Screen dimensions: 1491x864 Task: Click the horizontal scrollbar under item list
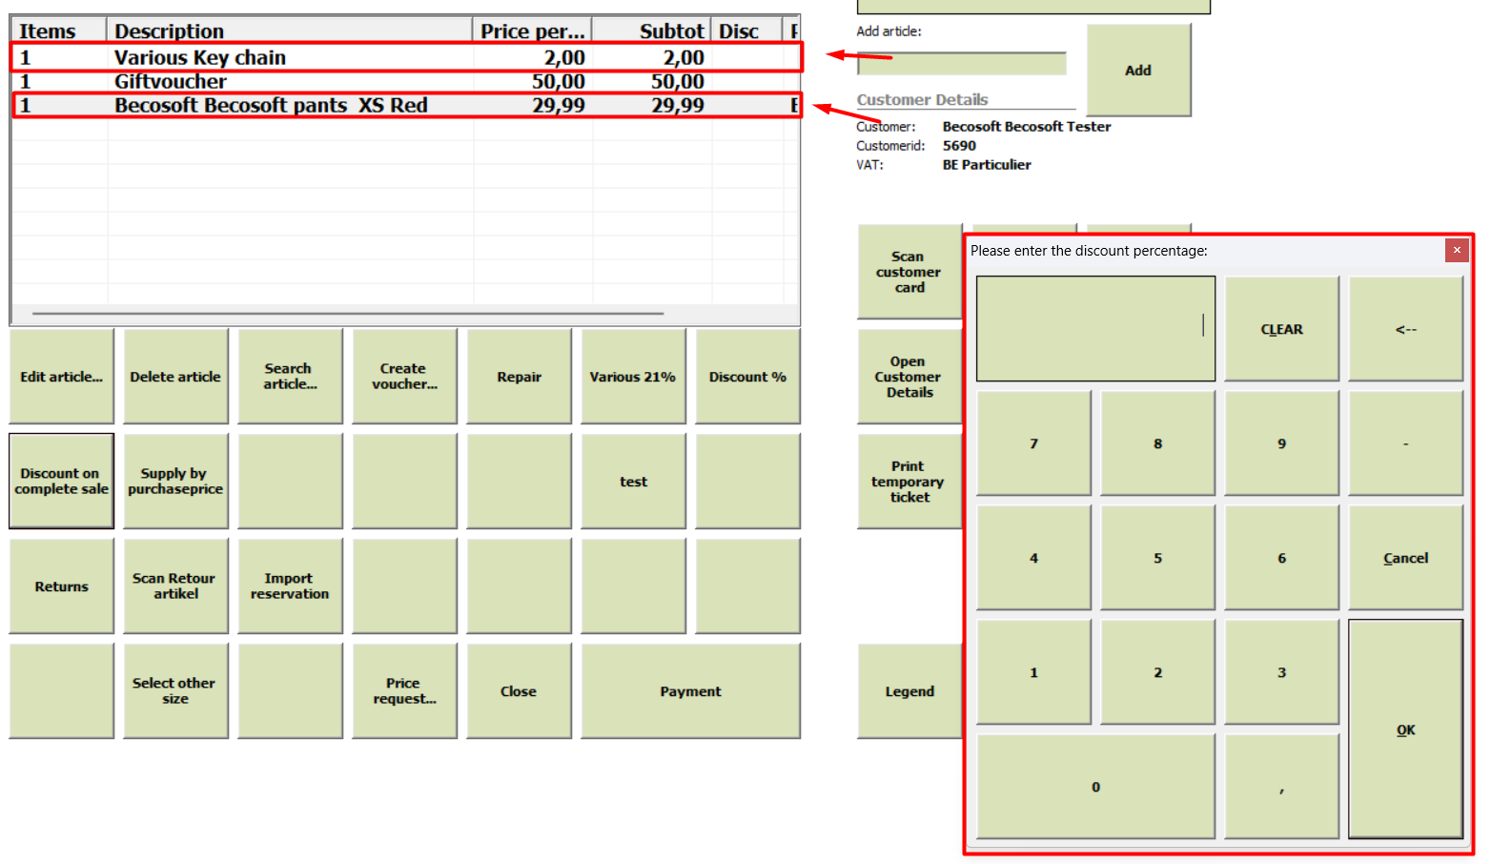click(348, 313)
